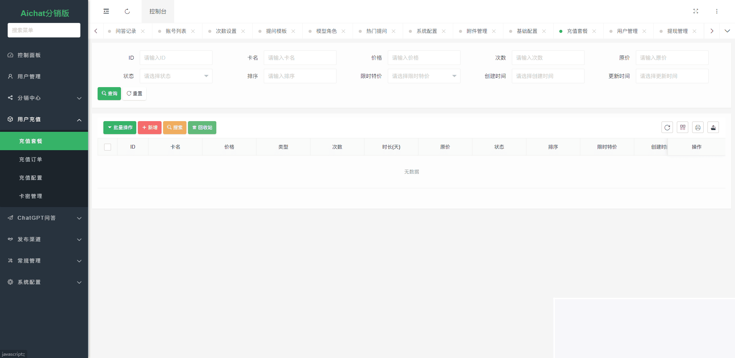Click the red 新增 add button
The height and width of the screenshot is (358, 735).
pyautogui.click(x=150, y=128)
